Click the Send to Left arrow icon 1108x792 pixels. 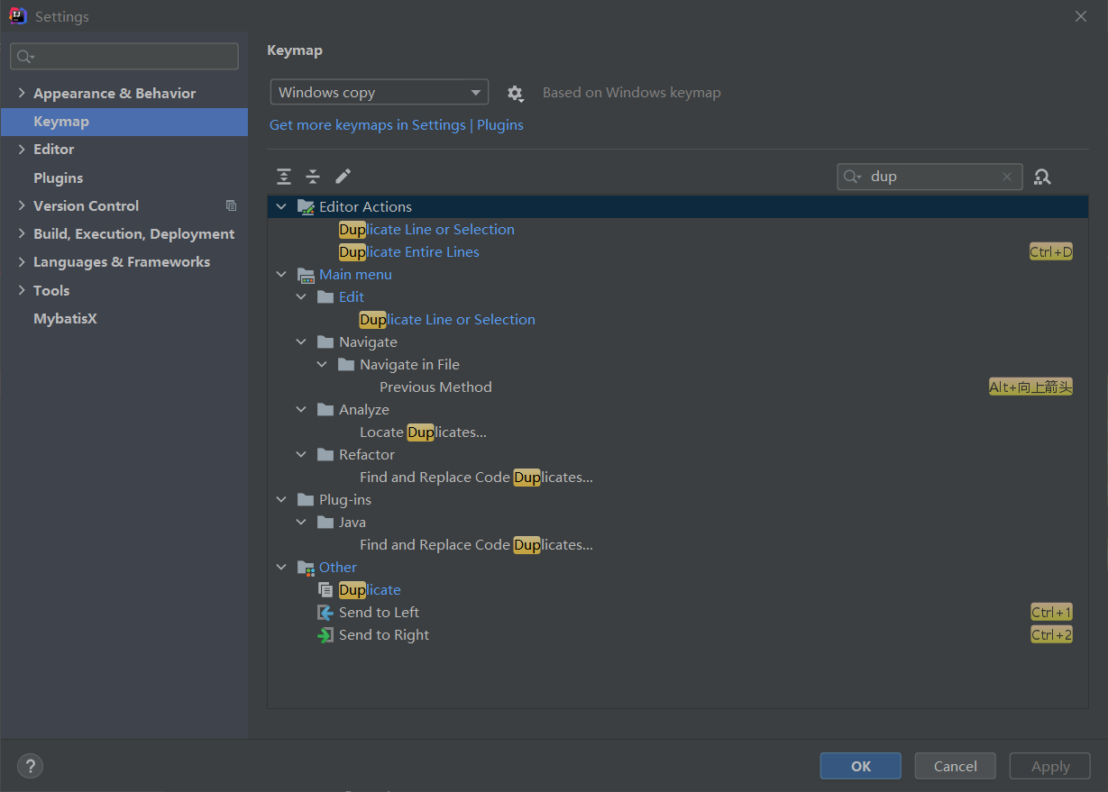click(x=325, y=613)
